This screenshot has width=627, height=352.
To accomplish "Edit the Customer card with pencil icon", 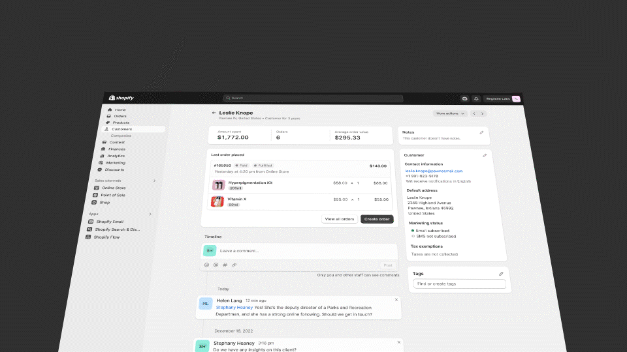I will click(x=485, y=155).
